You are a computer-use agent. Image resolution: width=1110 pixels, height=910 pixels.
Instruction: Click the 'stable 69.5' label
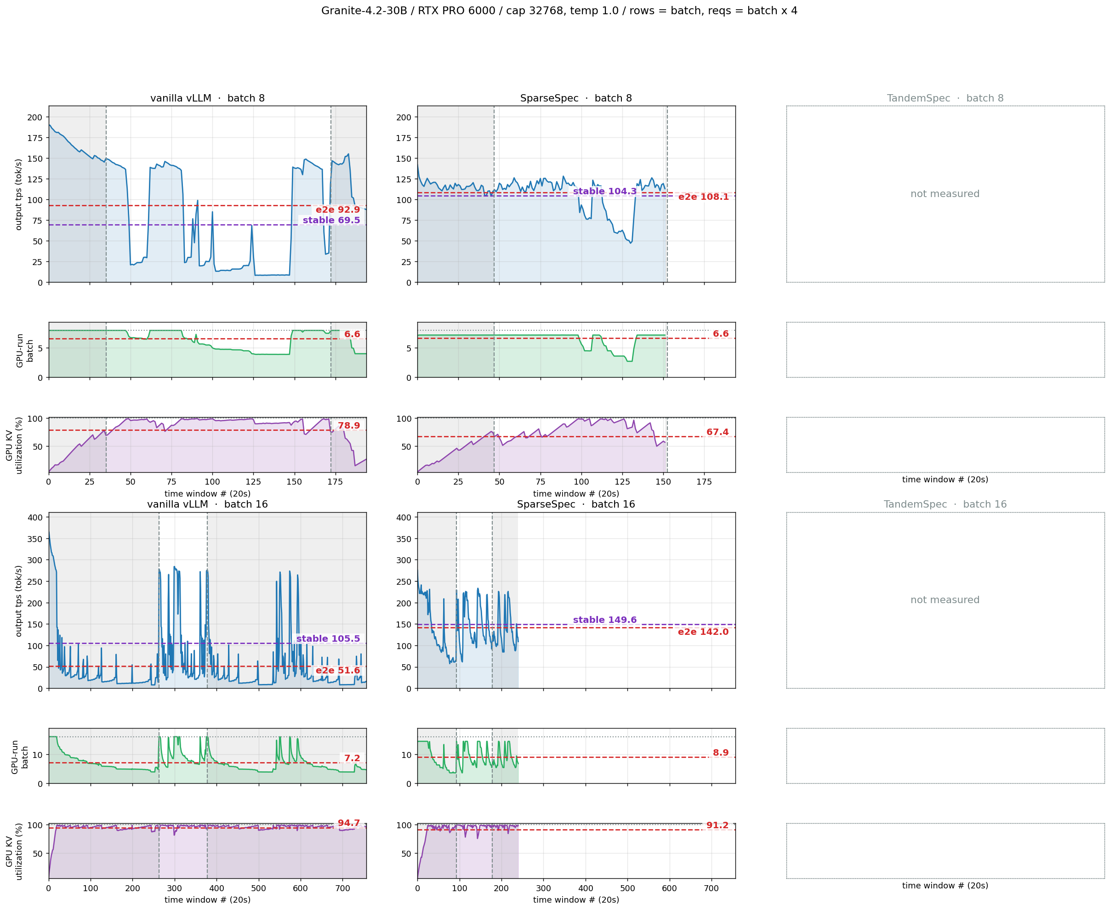331,220
